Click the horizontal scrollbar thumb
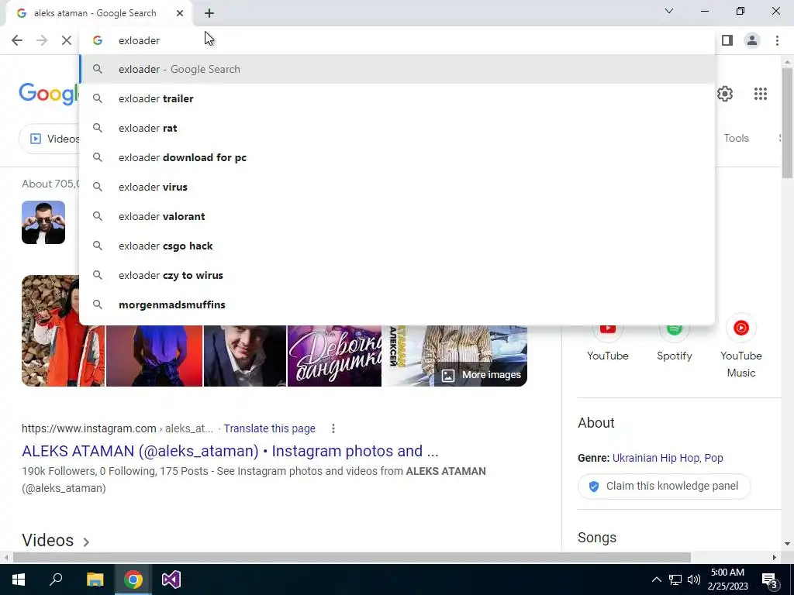This screenshot has width=794, height=595. (352, 558)
